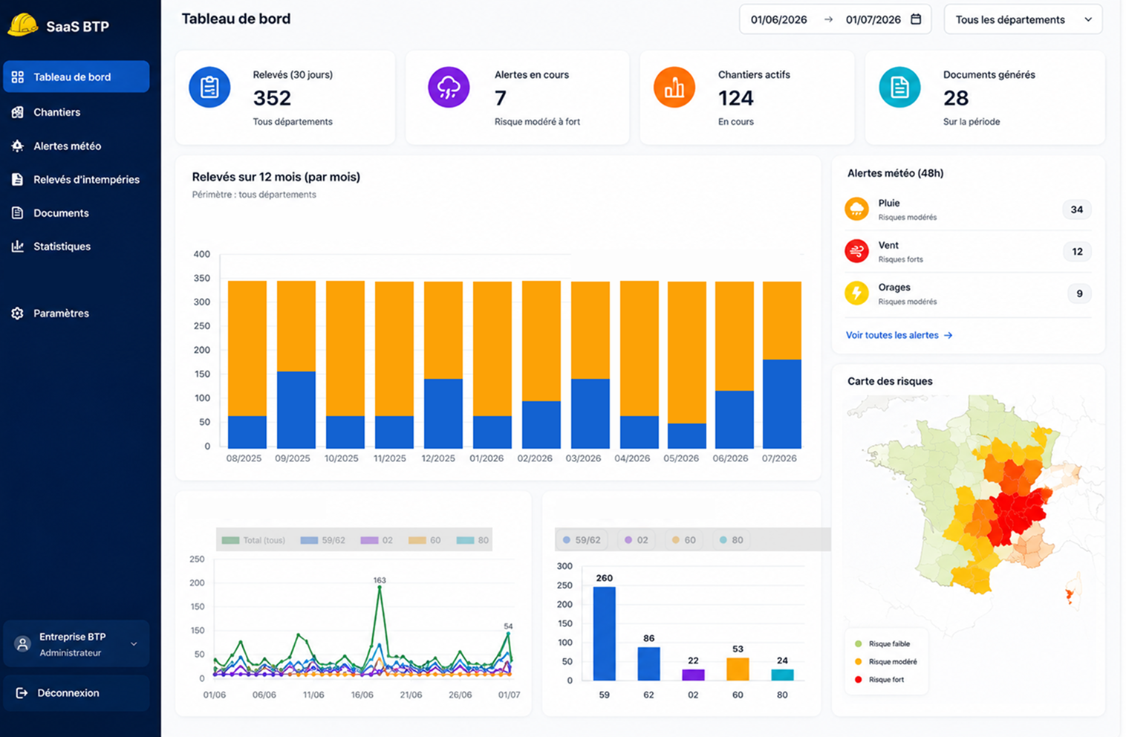Toggle 59/62 in the bar chart legend
The width and height of the screenshot is (1126, 737).
pos(582,540)
